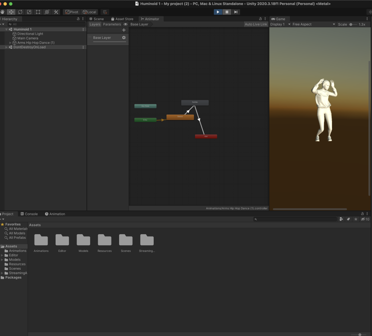The height and width of the screenshot is (336, 372).
Task: Select the Scale tool
Action: [29, 12]
